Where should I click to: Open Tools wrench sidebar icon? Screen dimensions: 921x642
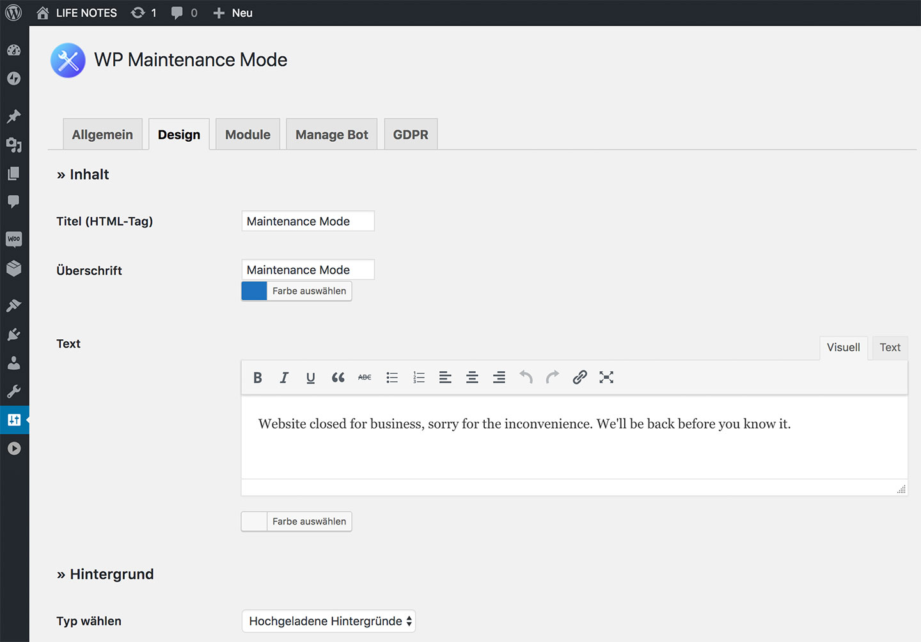point(14,391)
